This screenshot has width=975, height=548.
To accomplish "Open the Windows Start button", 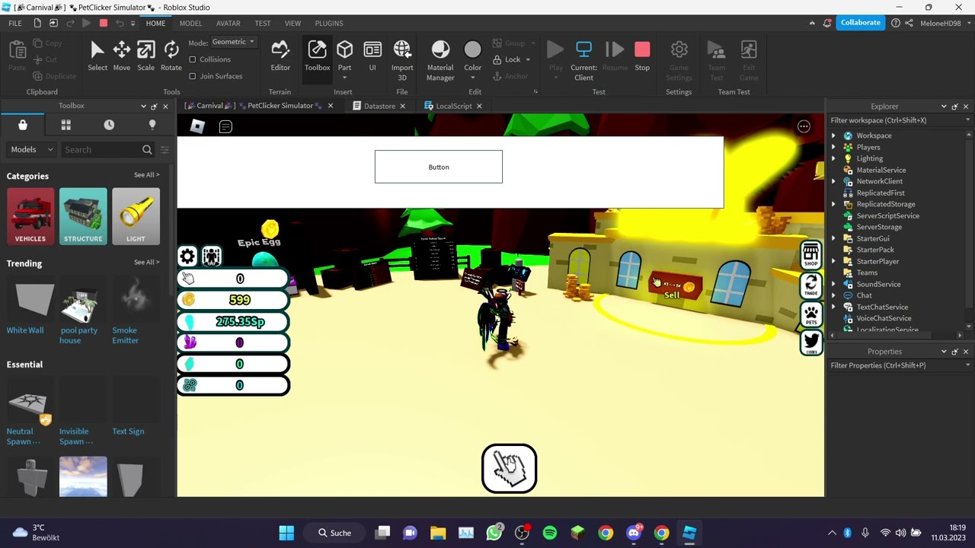I will tap(286, 533).
